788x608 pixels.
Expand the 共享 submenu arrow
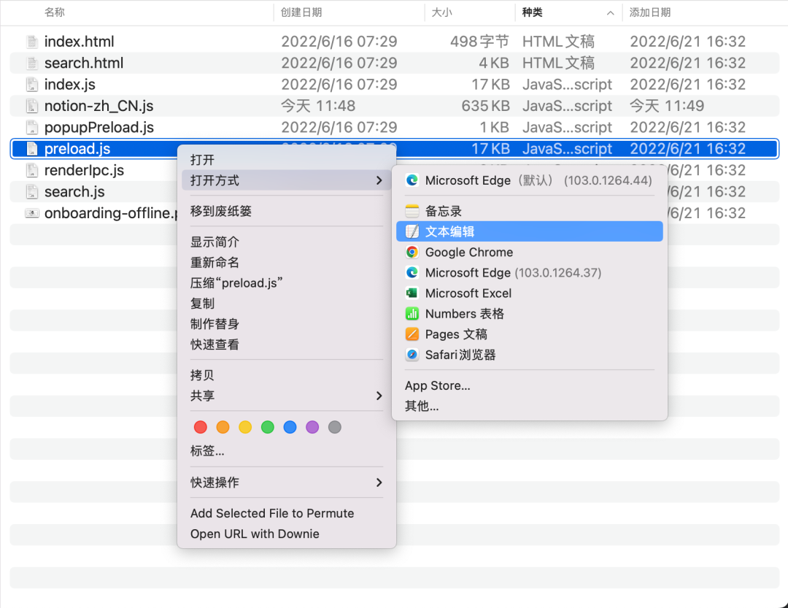pos(379,396)
